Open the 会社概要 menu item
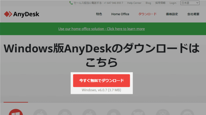Screen dimensions: 206x115 click(x=193, y=14)
